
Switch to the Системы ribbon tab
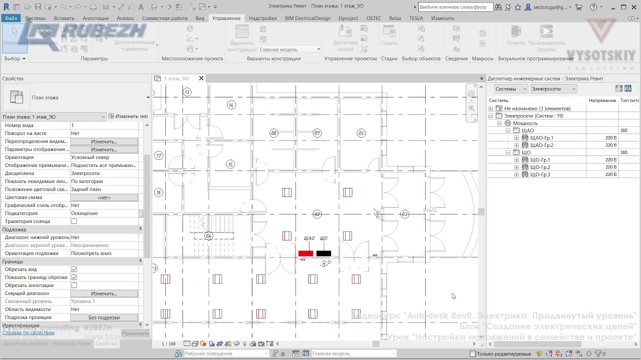tap(35, 18)
